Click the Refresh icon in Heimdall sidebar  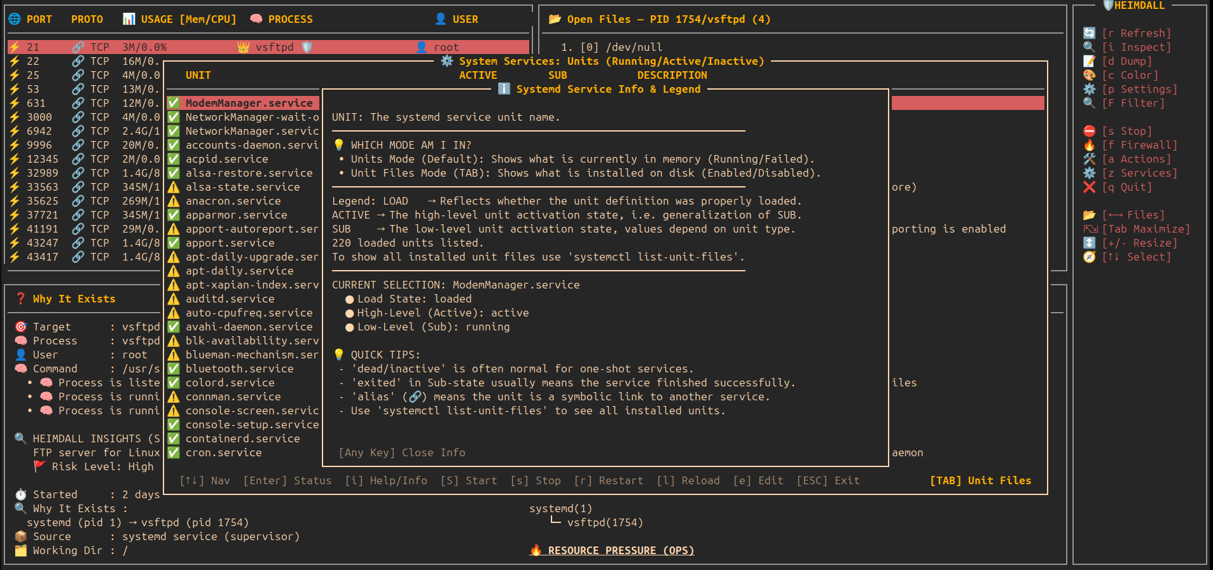point(1090,33)
